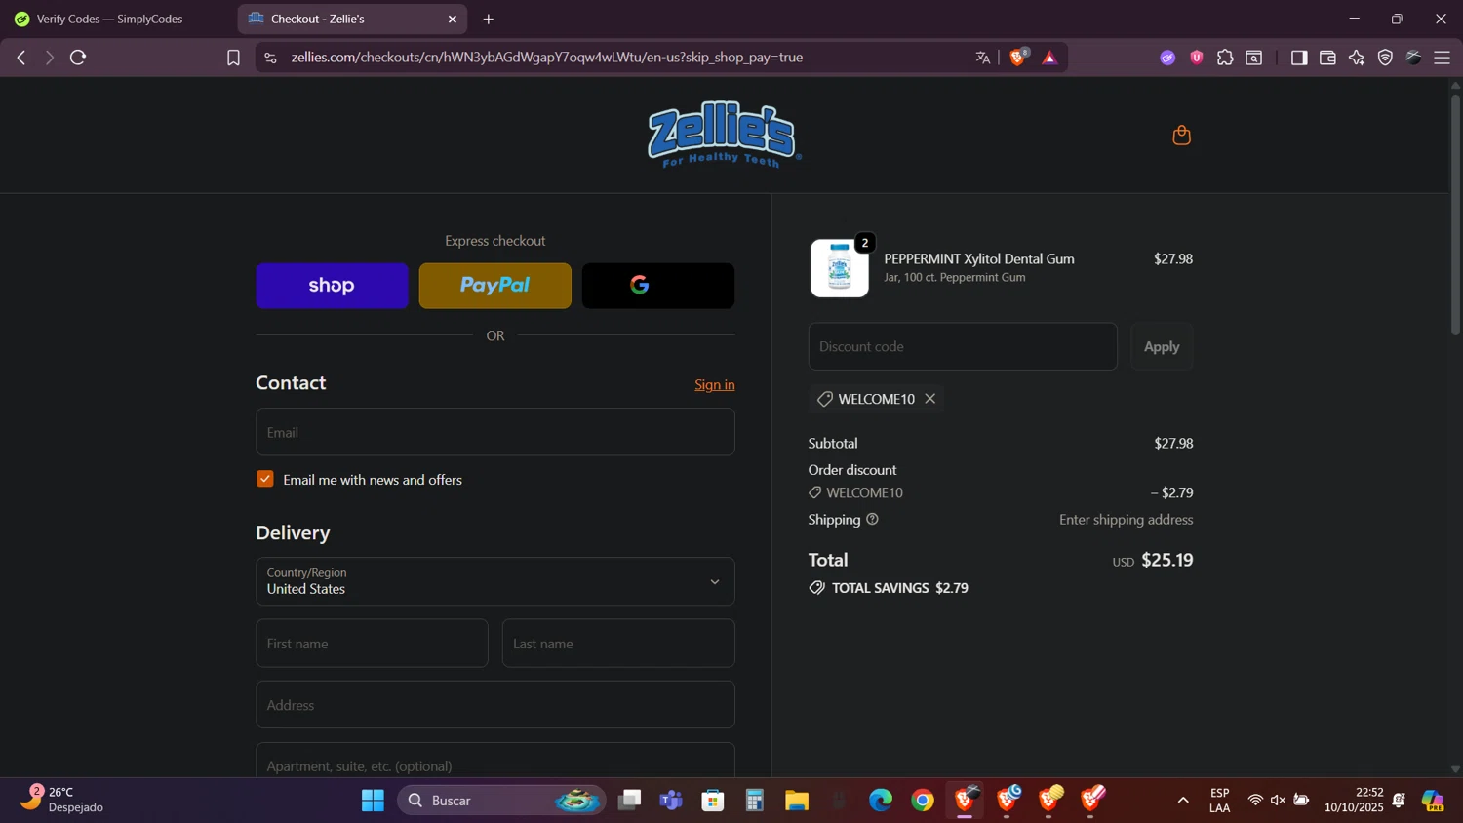Click the Brave Shields lion icon

click(1018, 58)
